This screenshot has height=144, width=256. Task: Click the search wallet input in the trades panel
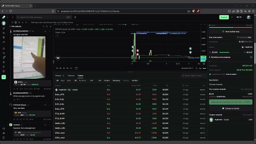pyautogui.click(x=194, y=76)
